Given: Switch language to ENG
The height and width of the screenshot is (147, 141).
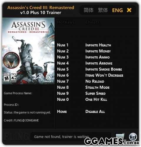Looking at the screenshot, I should tap(117, 10).
